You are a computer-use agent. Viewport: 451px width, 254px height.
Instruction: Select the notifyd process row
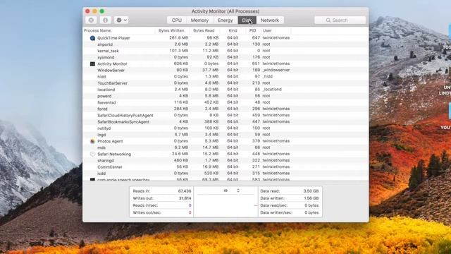pos(225,128)
